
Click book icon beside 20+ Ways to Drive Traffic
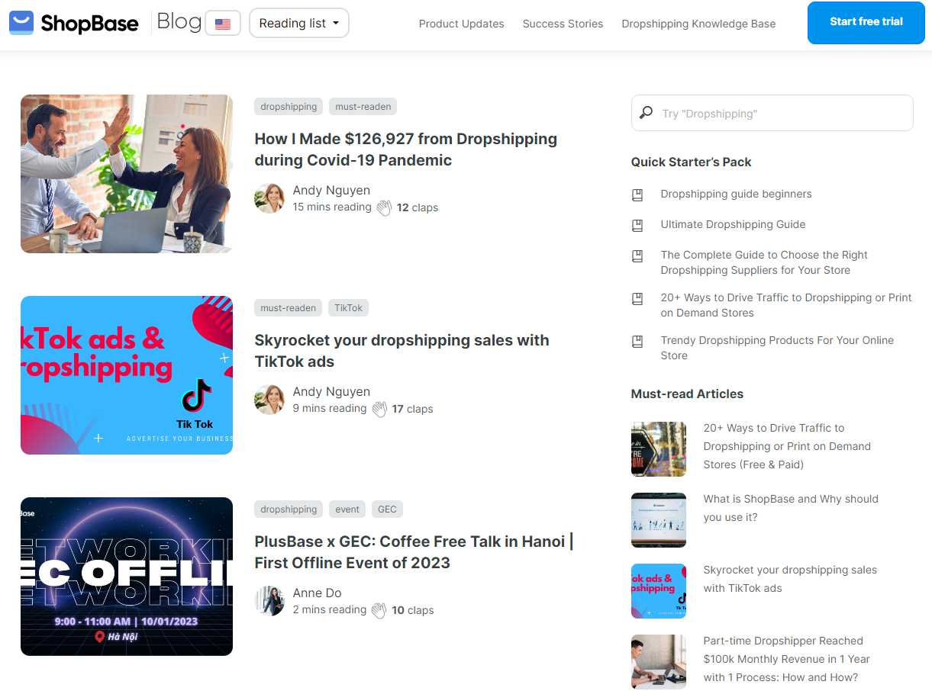coord(637,298)
